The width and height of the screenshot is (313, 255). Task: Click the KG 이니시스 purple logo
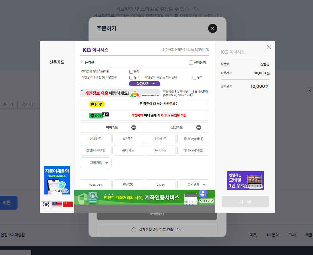95,50
